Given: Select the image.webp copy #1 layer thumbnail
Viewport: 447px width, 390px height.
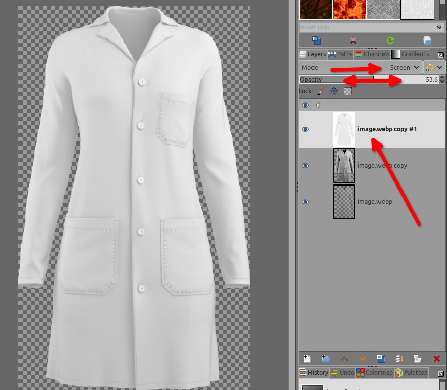Looking at the screenshot, I should coord(344,129).
